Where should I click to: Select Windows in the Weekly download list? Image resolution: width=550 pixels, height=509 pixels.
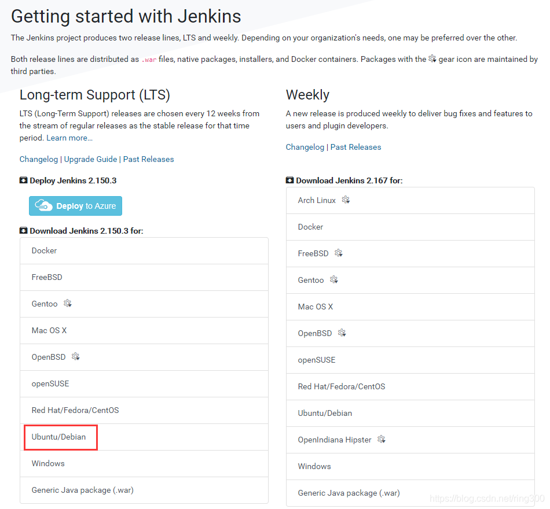tap(410, 467)
